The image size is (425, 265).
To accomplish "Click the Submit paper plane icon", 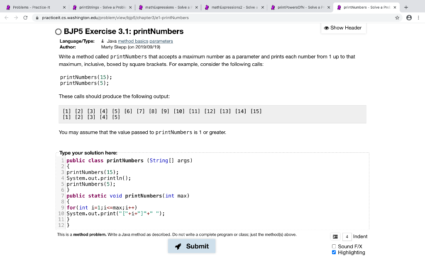I will click(x=178, y=246).
